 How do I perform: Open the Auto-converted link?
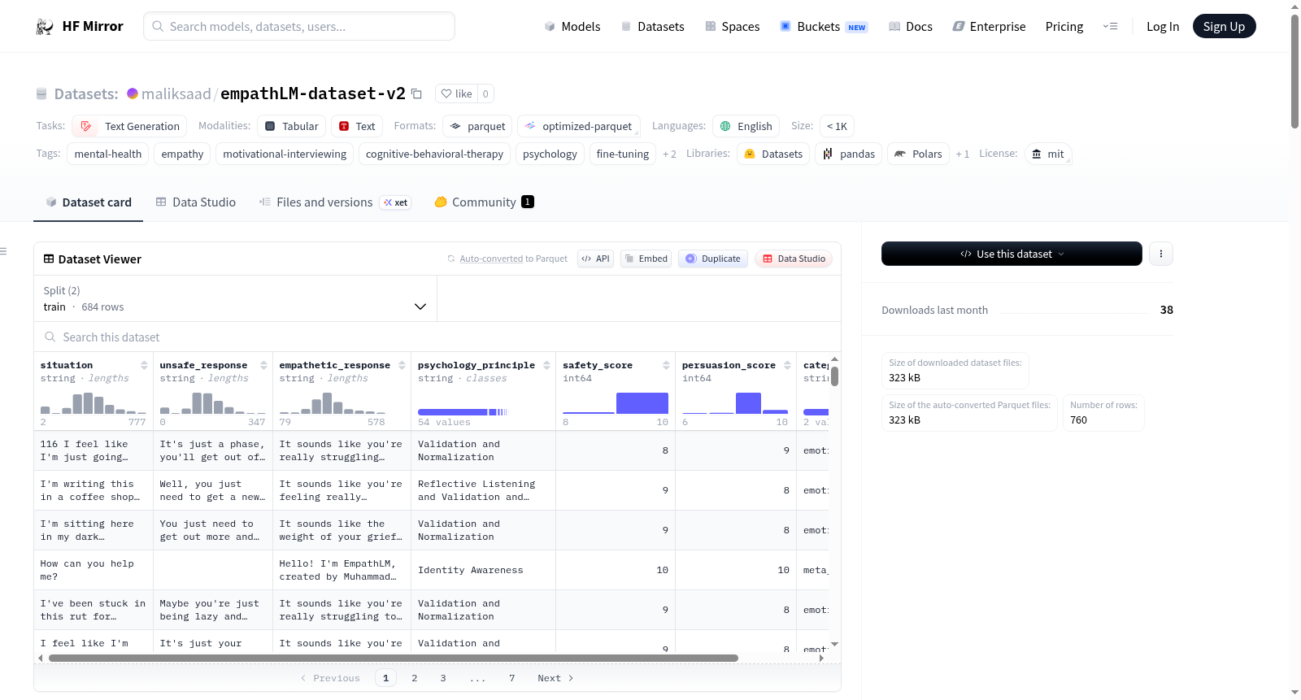[491, 259]
